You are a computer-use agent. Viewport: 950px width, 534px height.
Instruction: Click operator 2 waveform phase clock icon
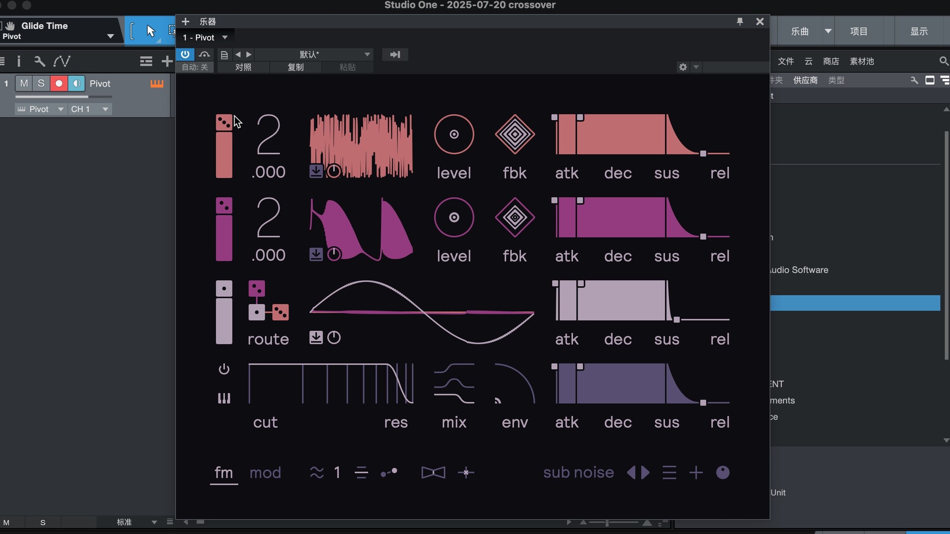coord(334,254)
